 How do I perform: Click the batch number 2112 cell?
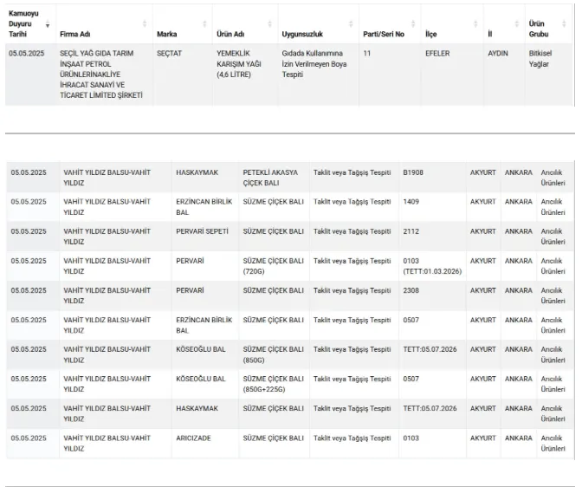point(411,231)
